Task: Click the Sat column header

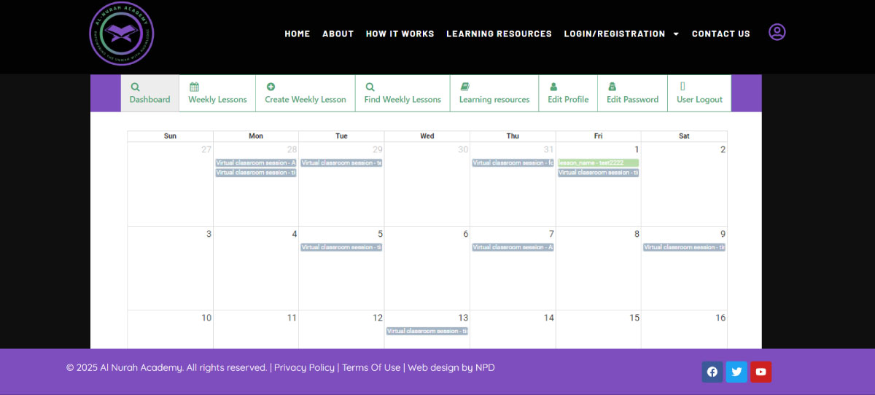Action: [x=684, y=136]
